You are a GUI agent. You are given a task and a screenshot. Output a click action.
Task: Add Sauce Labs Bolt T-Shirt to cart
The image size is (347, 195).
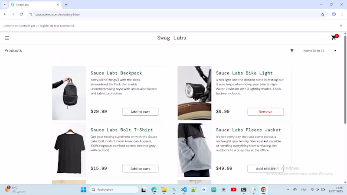[140, 169]
